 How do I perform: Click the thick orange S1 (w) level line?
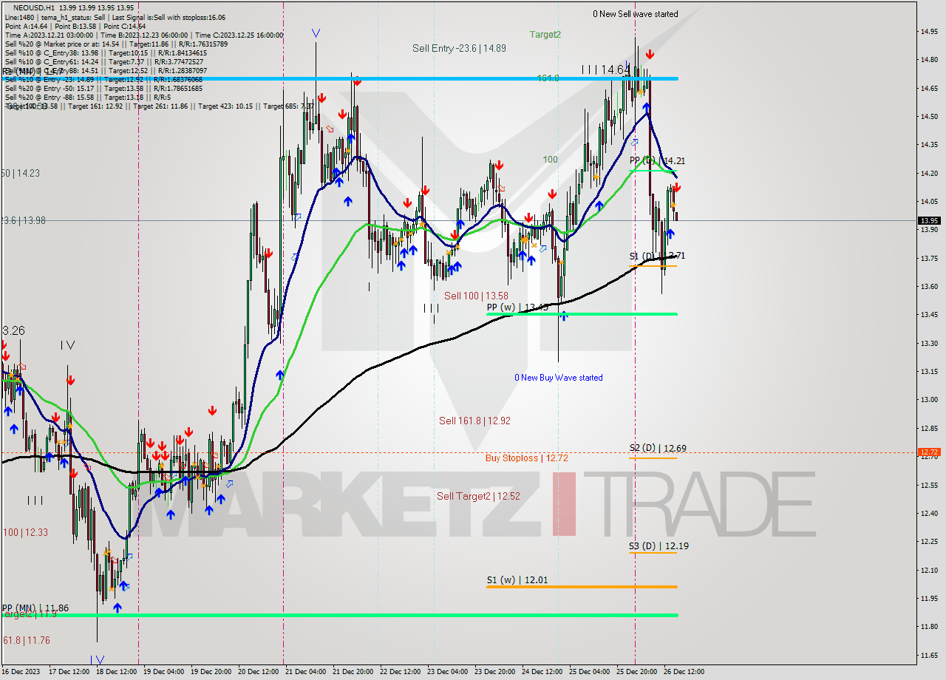582,587
